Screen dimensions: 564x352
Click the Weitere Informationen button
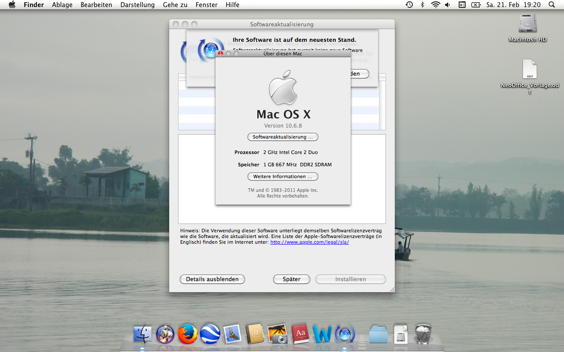click(x=282, y=176)
